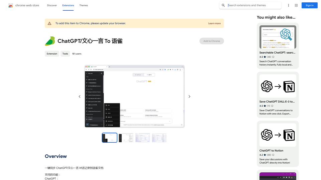
Task: Open Save ChatGPT DALL-E-3 card image
Action: tap(278, 86)
